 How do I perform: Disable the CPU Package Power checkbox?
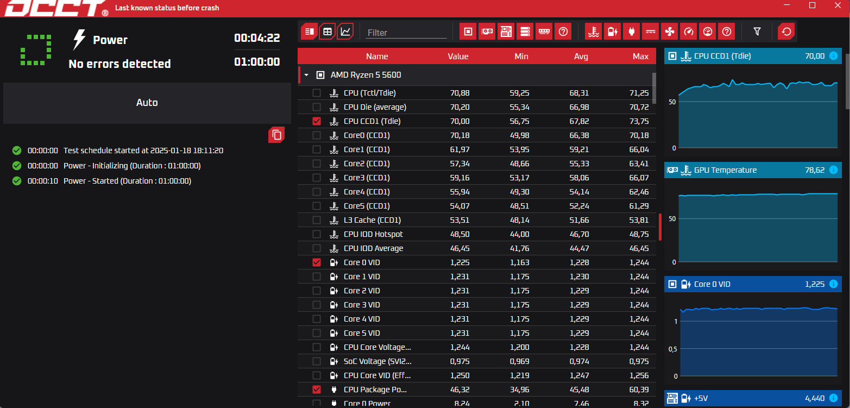coord(317,390)
